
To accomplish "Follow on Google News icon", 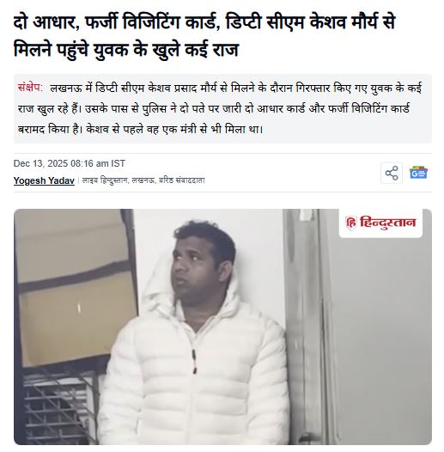I will [x=418, y=173].
